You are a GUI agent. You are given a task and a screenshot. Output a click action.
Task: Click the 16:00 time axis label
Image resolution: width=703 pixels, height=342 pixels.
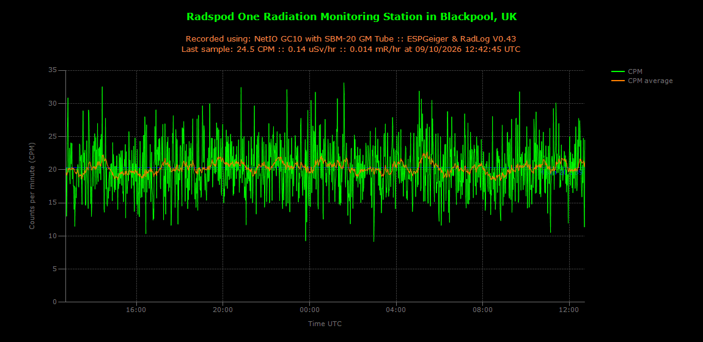[x=136, y=310]
